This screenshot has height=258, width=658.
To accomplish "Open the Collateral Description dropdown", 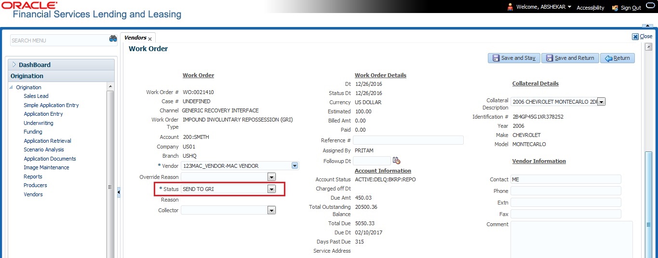I will pos(602,102).
